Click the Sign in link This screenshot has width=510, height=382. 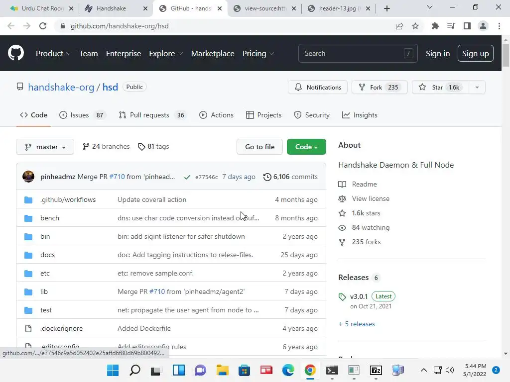point(438,54)
